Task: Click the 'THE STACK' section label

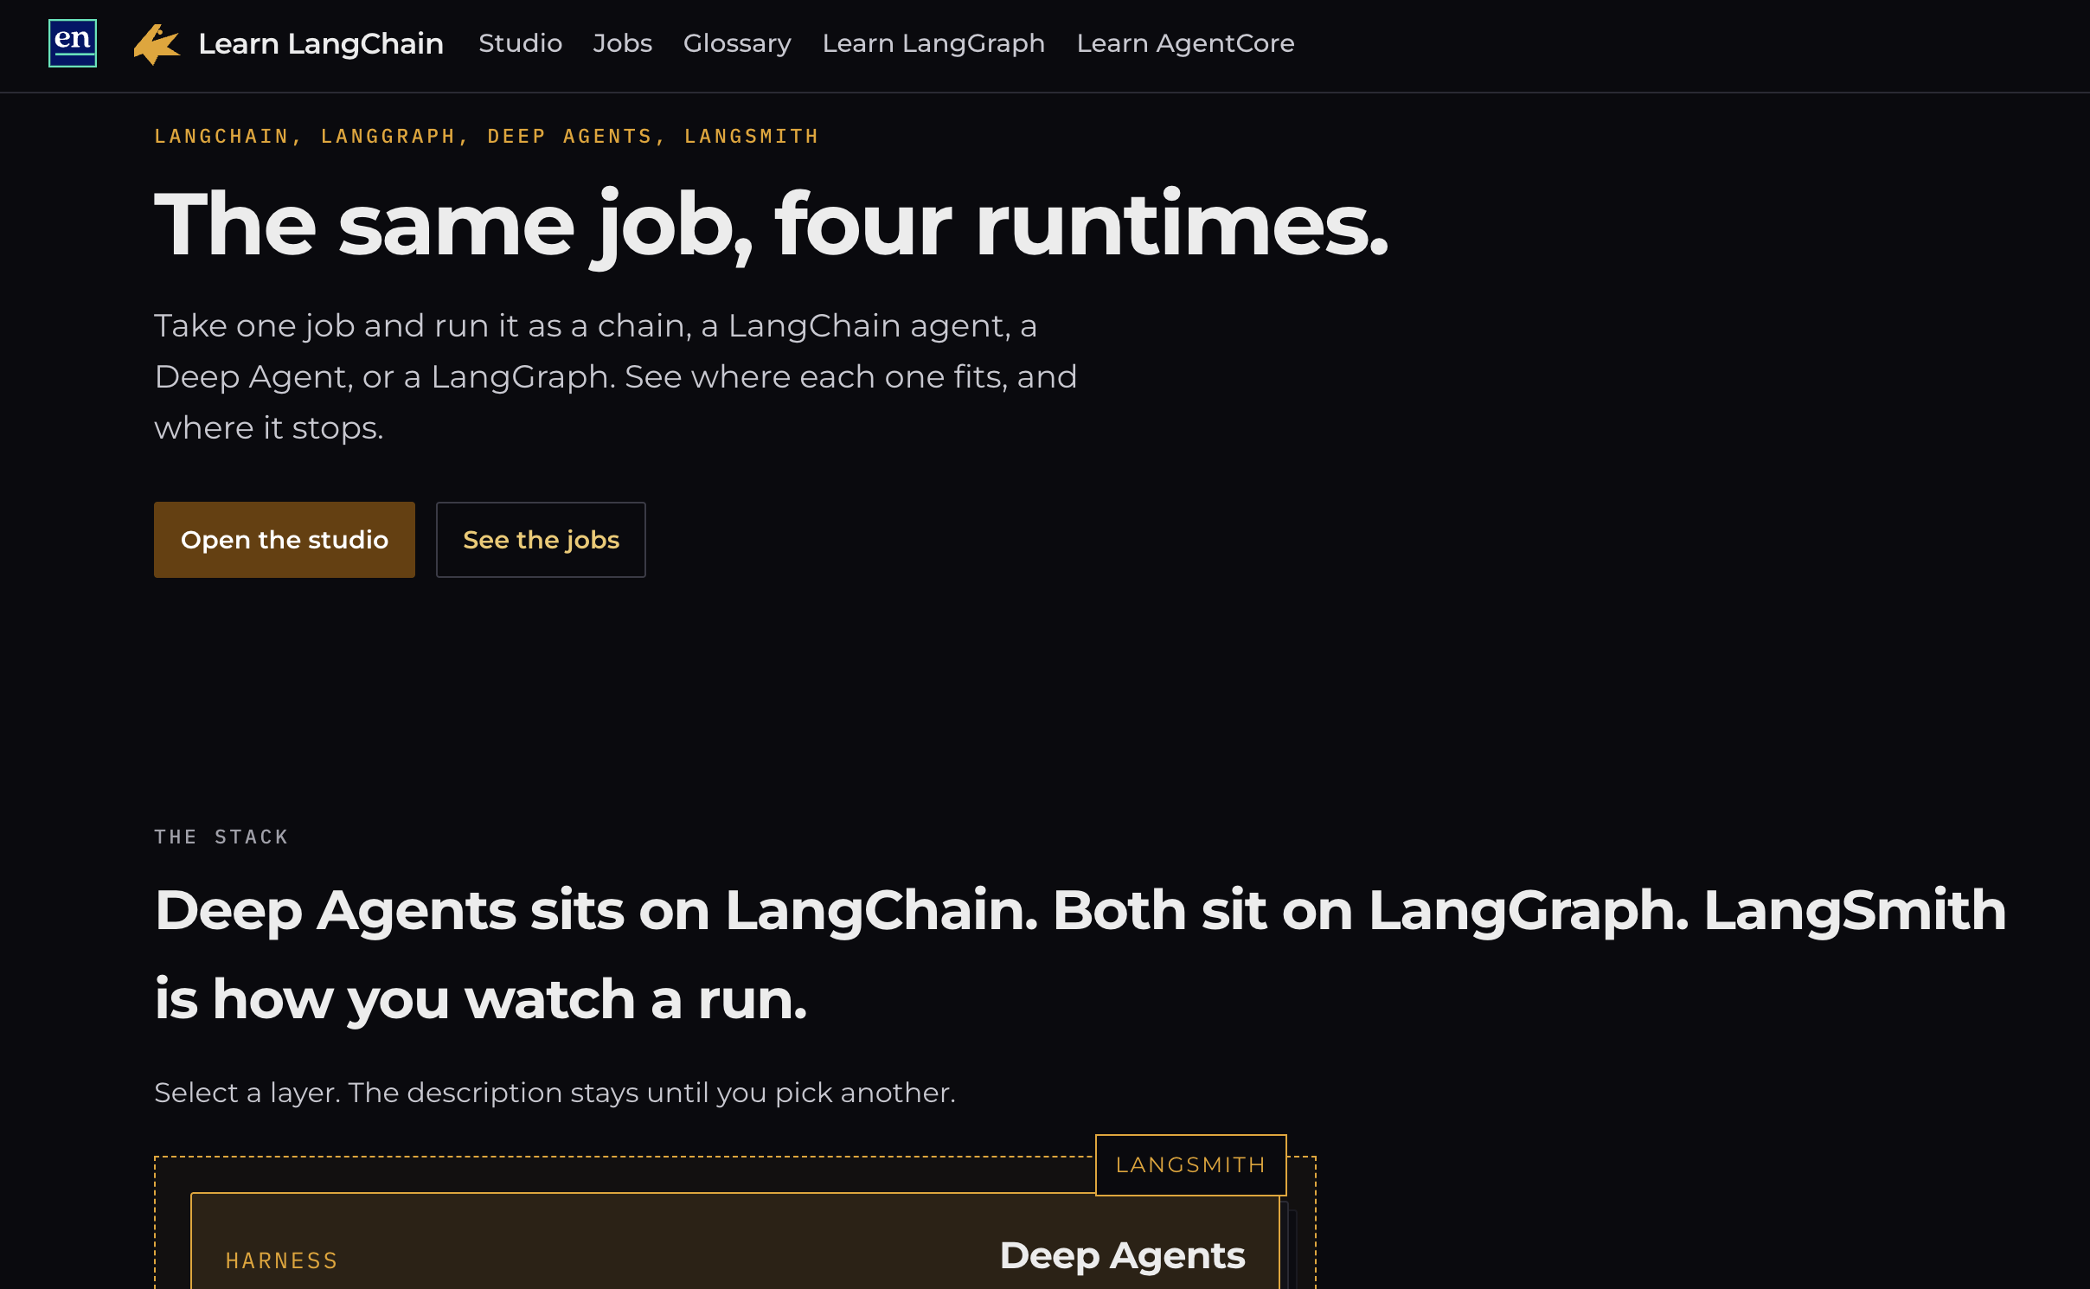Action: pyautogui.click(x=221, y=837)
